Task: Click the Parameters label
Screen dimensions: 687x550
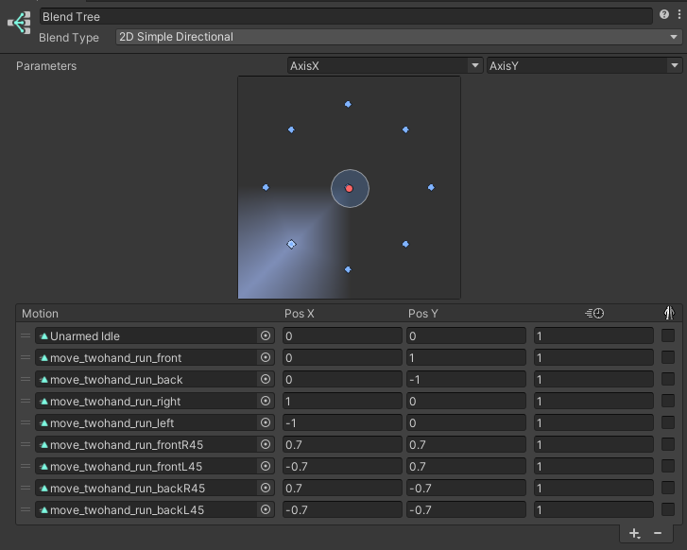Action: (x=46, y=66)
